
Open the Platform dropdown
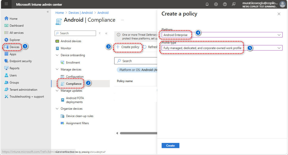(x=222, y=35)
